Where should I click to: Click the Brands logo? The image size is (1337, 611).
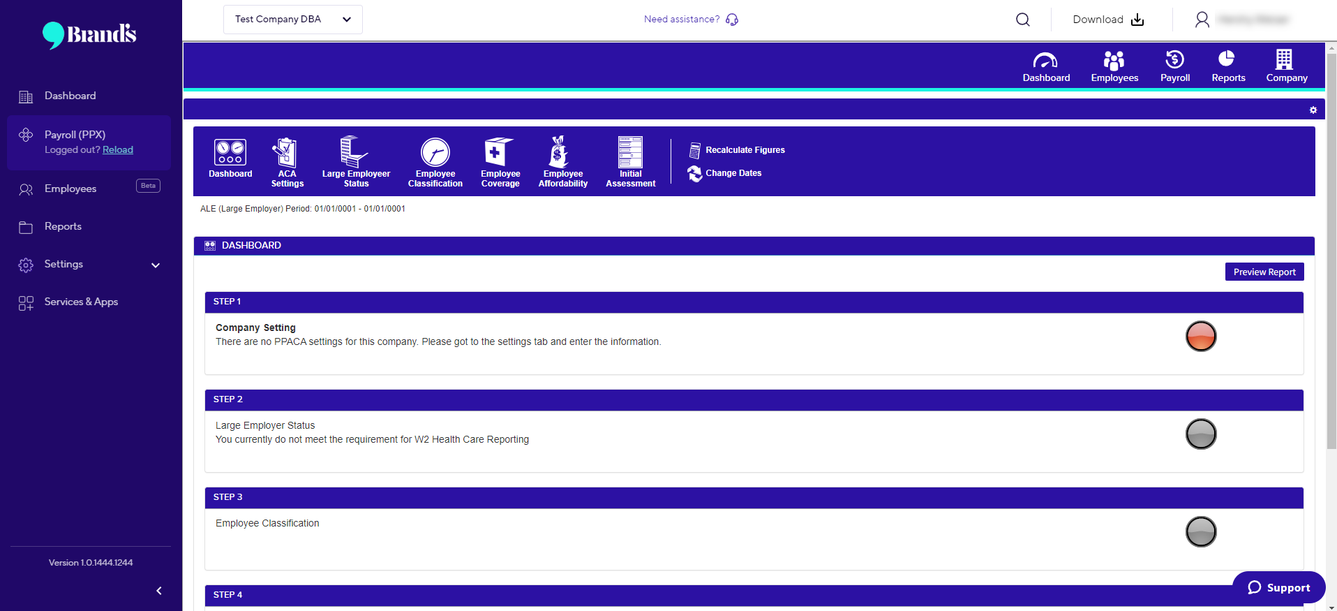point(89,34)
